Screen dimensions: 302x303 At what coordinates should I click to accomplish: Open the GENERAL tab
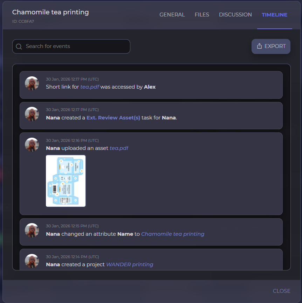pyautogui.click(x=172, y=15)
